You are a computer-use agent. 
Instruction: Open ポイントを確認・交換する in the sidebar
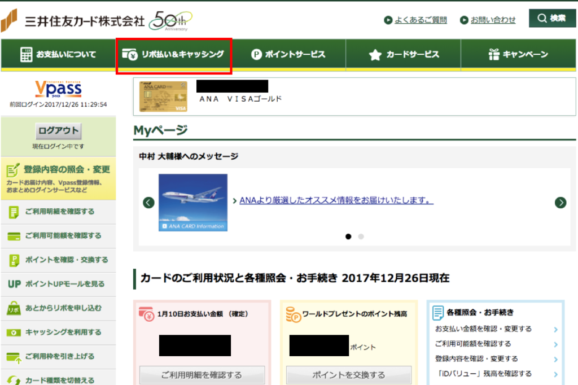pos(58,260)
